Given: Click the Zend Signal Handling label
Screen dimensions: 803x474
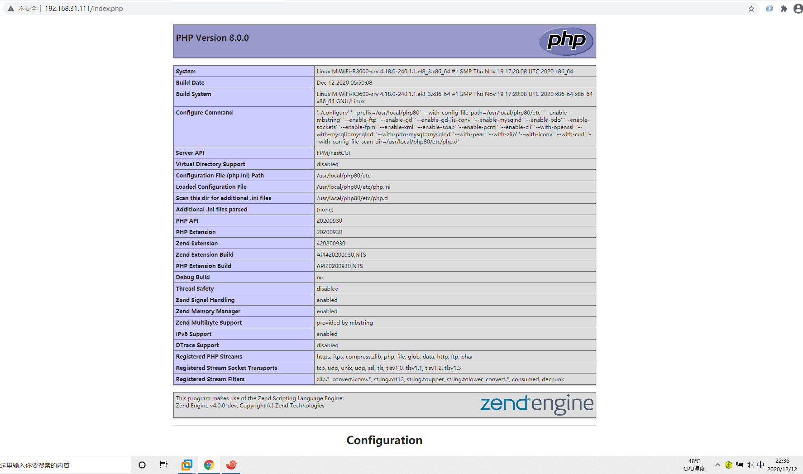Looking at the screenshot, I should tap(205, 300).
